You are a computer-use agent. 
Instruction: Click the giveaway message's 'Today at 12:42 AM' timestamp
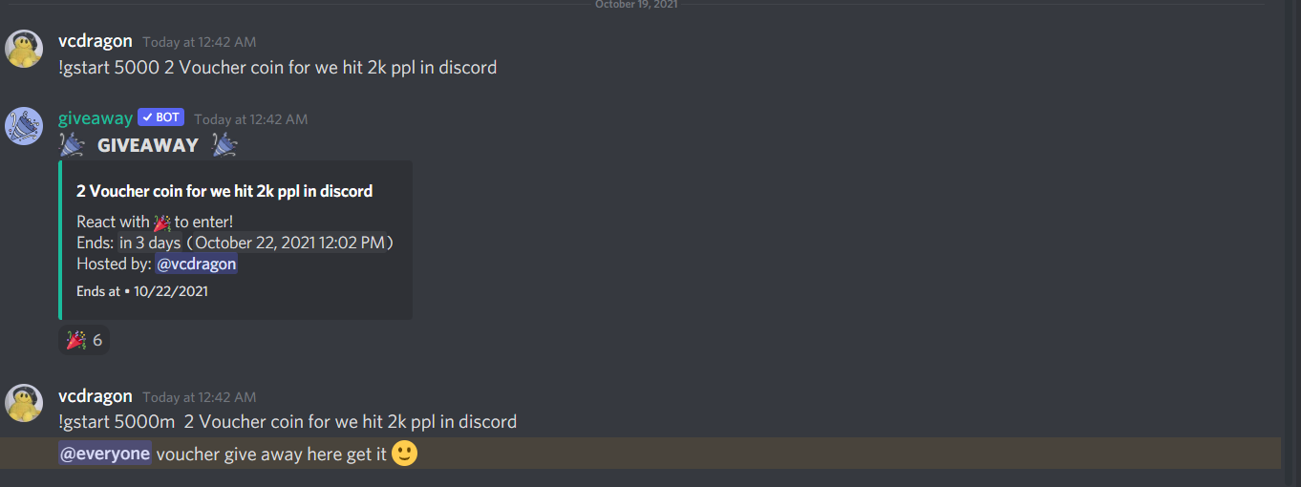coord(251,119)
